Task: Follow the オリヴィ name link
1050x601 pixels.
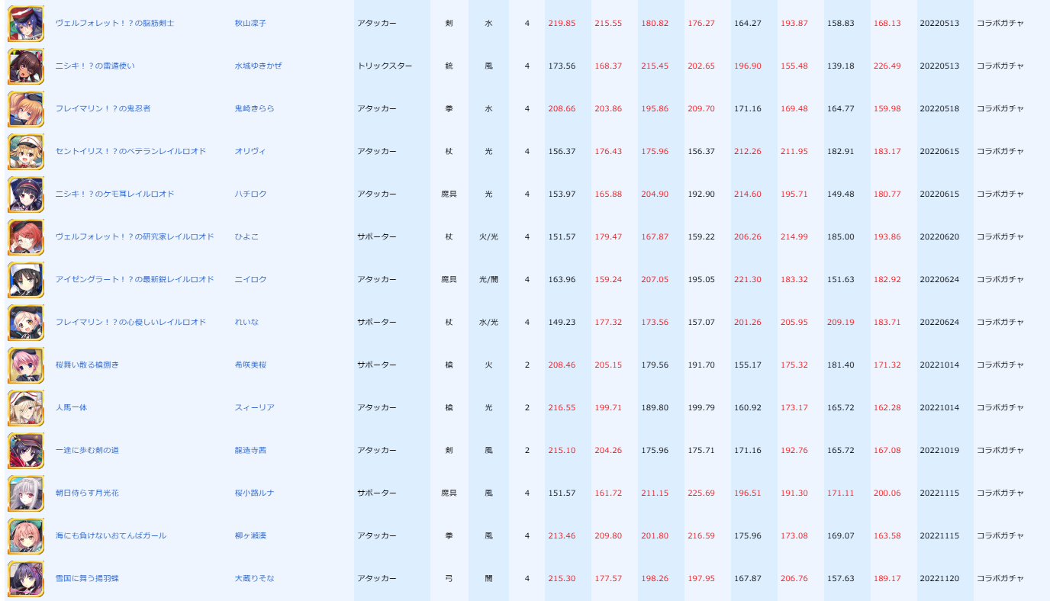Action: point(250,152)
